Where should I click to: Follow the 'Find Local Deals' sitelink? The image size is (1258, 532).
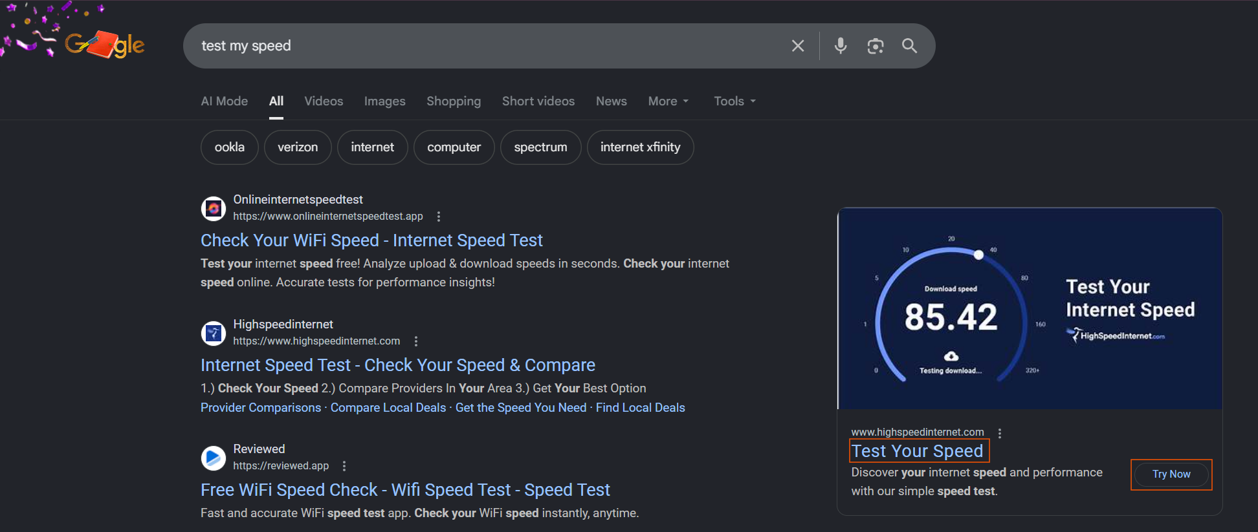(641, 408)
